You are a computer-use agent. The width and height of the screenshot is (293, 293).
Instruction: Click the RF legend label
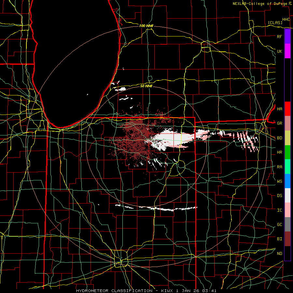[x=279, y=36]
